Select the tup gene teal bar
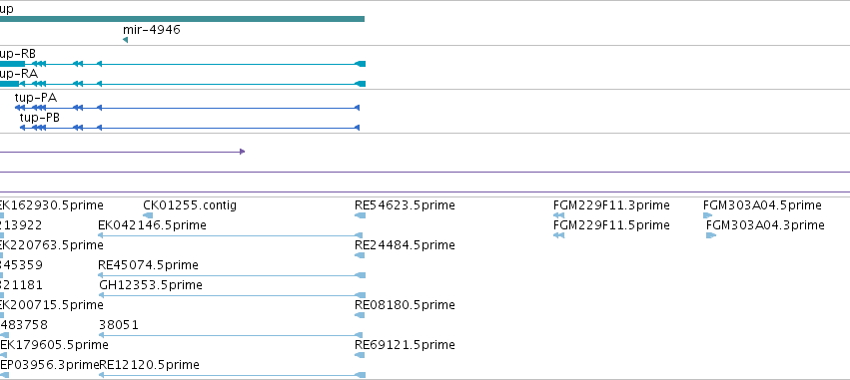Viewport: 850px width, 380px height. click(x=182, y=19)
